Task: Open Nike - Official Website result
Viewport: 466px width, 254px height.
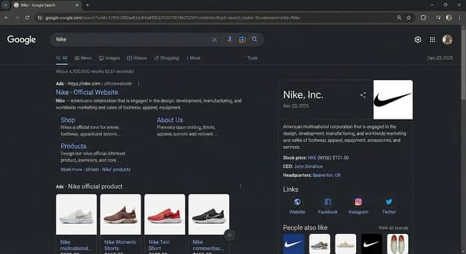Action: point(87,92)
